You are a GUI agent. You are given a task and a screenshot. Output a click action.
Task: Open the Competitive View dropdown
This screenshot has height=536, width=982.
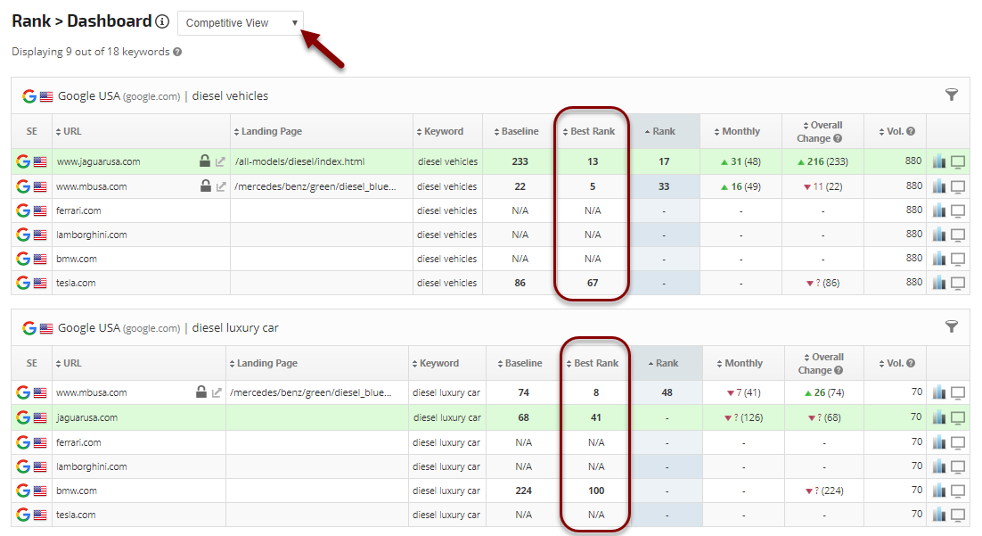pyautogui.click(x=241, y=23)
